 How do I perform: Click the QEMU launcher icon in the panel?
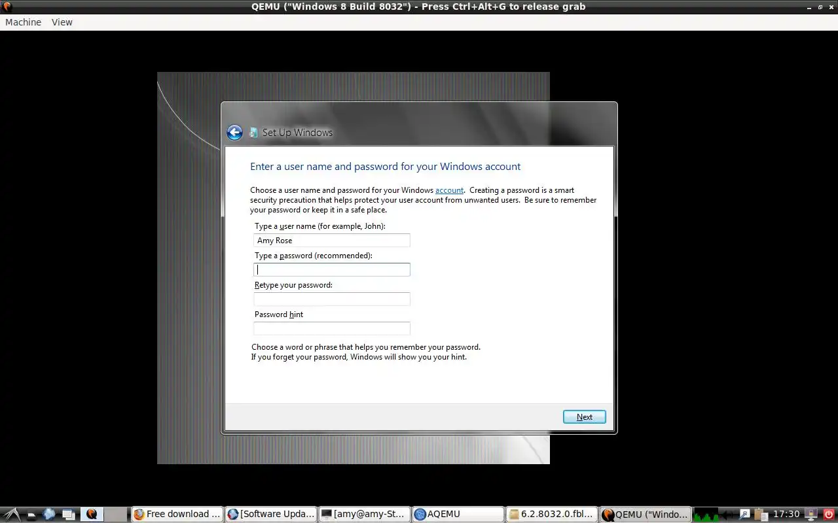[92, 515]
